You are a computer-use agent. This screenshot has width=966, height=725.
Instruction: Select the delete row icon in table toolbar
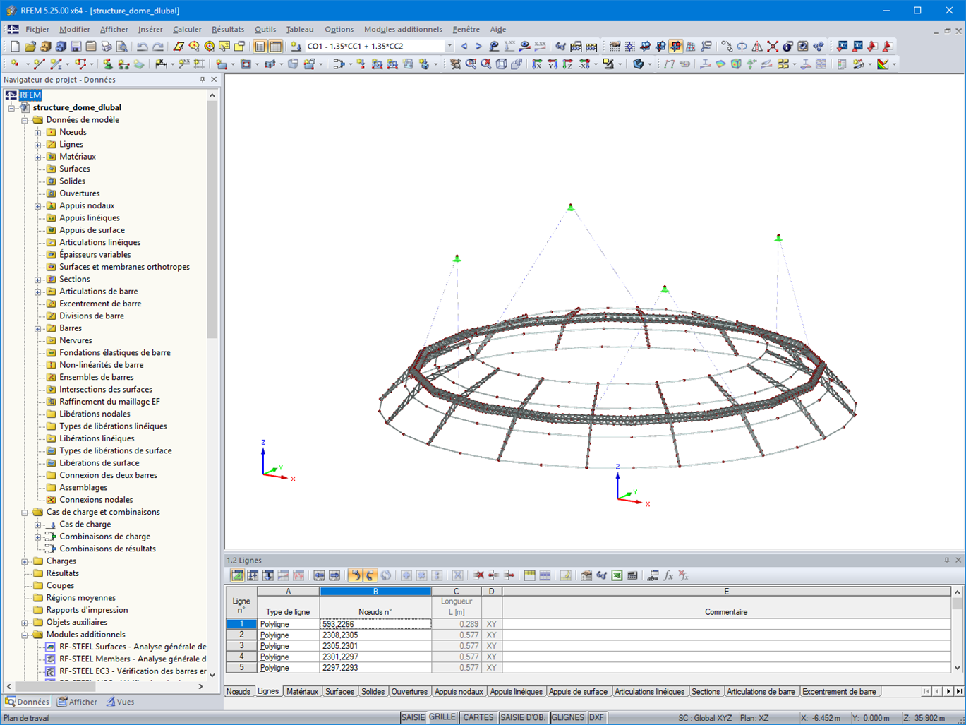tap(480, 575)
